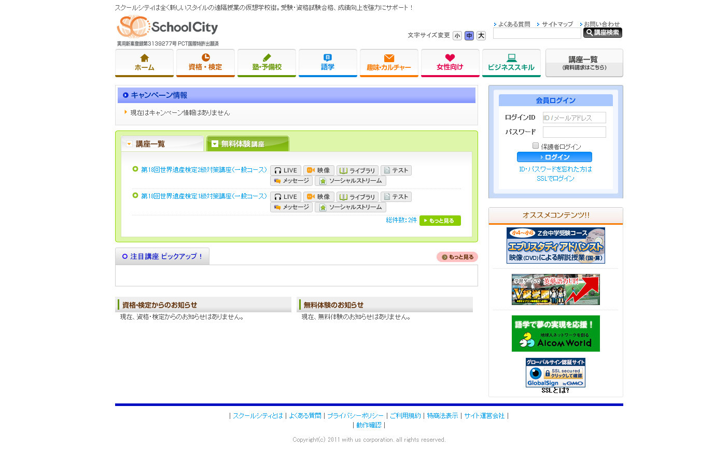
Task: Select the 語学 navigation icon
Action: click(x=328, y=63)
